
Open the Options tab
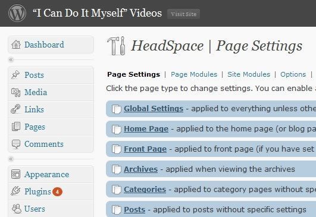(293, 74)
